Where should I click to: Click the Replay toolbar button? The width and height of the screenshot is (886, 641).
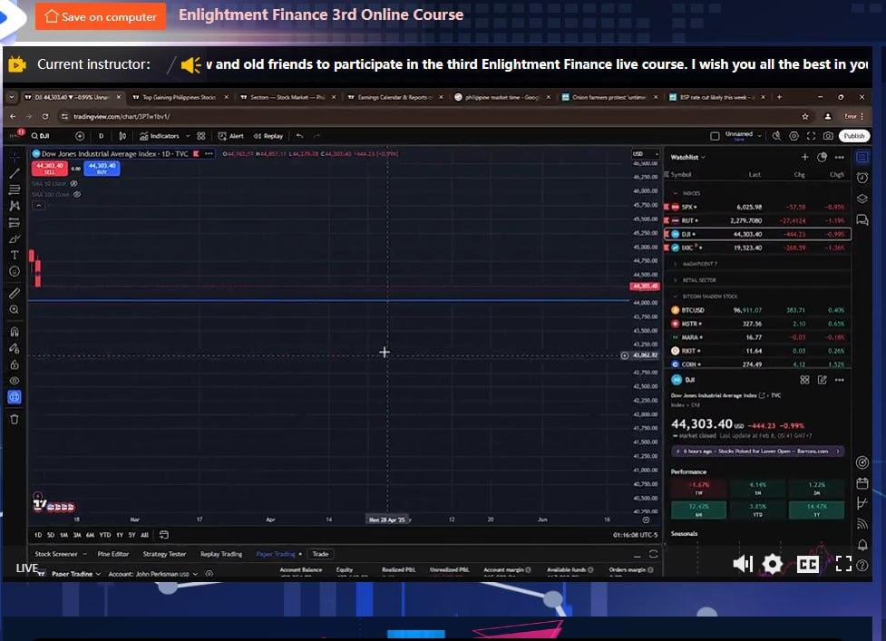tap(268, 136)
